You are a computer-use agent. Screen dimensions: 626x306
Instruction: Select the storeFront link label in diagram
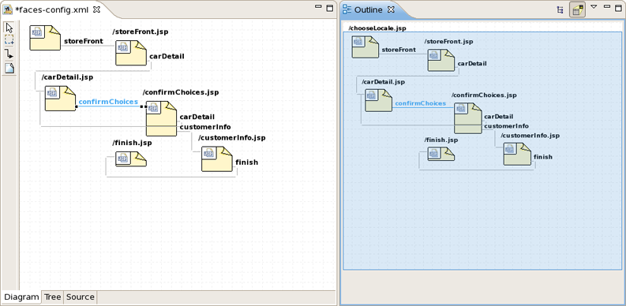pyautogui.click(x=84, y=41)
